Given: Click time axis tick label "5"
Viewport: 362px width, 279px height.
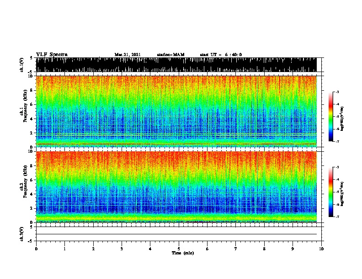Looking at the screenshot, I should coord(179,249).
